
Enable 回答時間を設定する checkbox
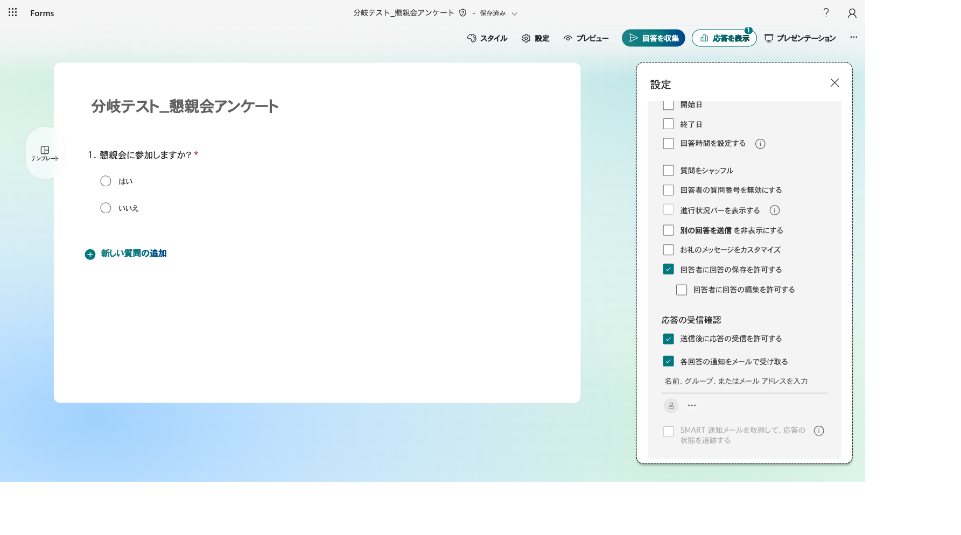668,143
